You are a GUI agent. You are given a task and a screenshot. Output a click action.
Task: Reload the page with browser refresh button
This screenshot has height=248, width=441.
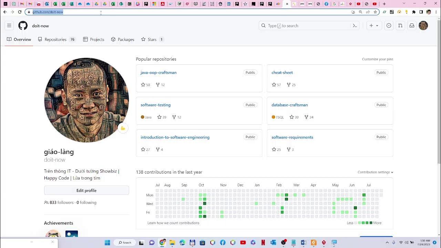[x=20, y=12]
